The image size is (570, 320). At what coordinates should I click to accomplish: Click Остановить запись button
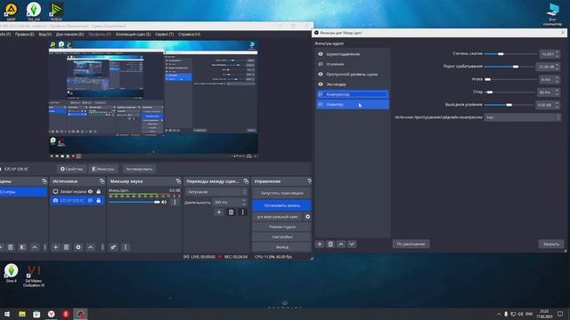coord(281,205)
